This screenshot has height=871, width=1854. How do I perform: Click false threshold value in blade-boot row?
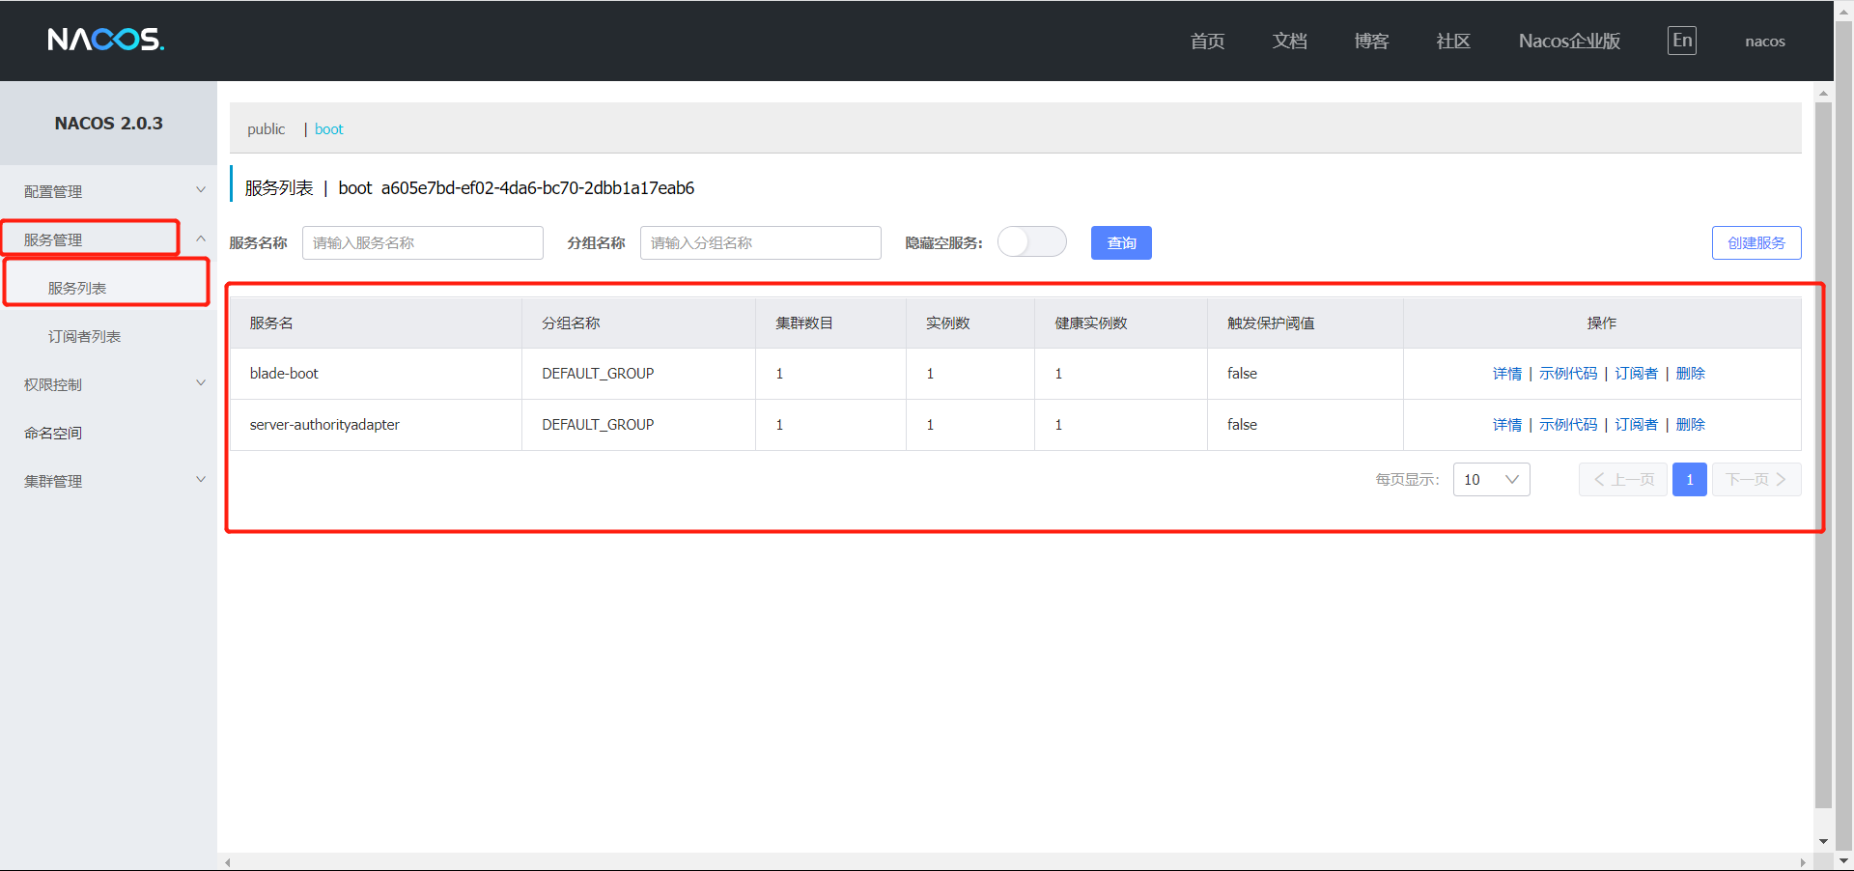click(x=1242, y=373)
